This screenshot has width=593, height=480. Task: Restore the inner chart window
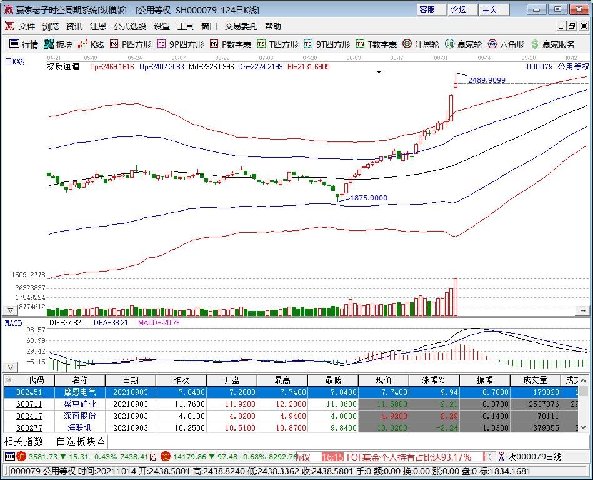coord(572,26)
